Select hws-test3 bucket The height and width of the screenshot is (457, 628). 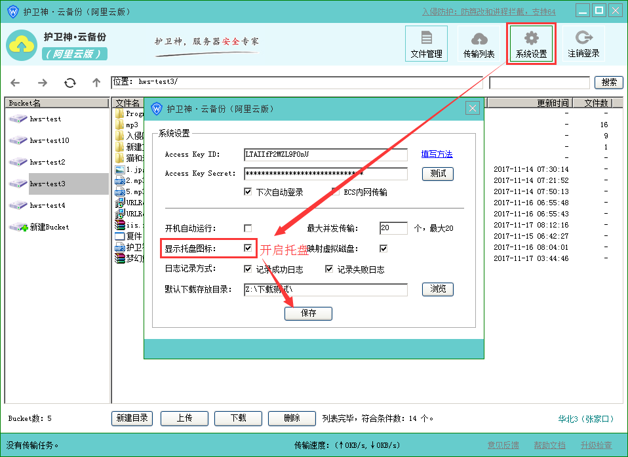(47, 184)
